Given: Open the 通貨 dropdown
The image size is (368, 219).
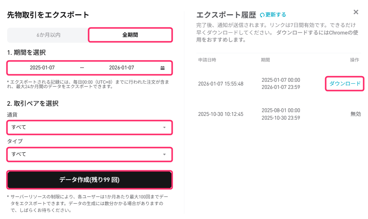Looking at the screenshot, I should coord(90,127).
